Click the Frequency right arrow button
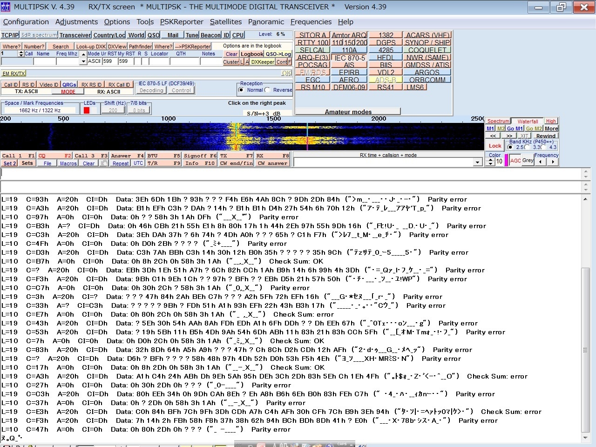The image size is (596, 447). pyautogui.click(x=553, y=162)
